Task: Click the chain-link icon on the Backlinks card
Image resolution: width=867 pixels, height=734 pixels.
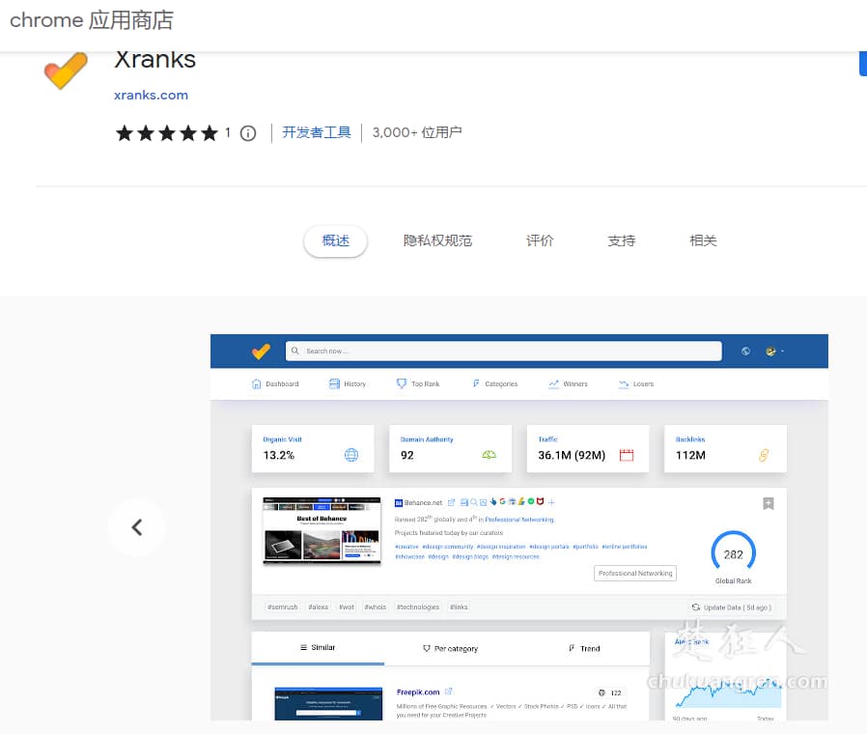Action: click(x=765, y=455)
